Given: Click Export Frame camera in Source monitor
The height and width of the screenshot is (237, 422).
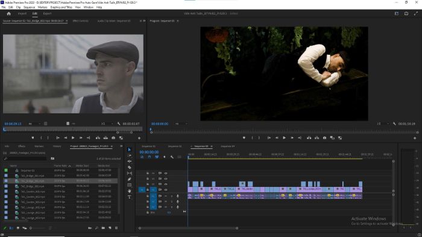Looking at the screenshot, I should [113, 138].
